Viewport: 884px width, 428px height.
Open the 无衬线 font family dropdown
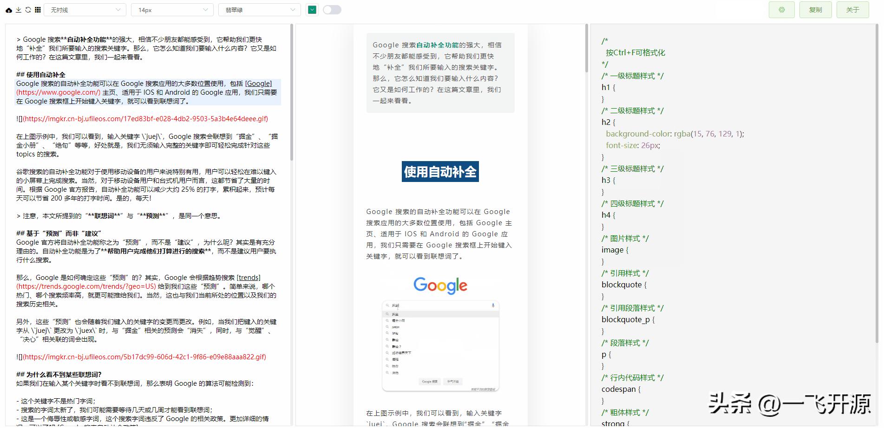click(x=84, y=9)
